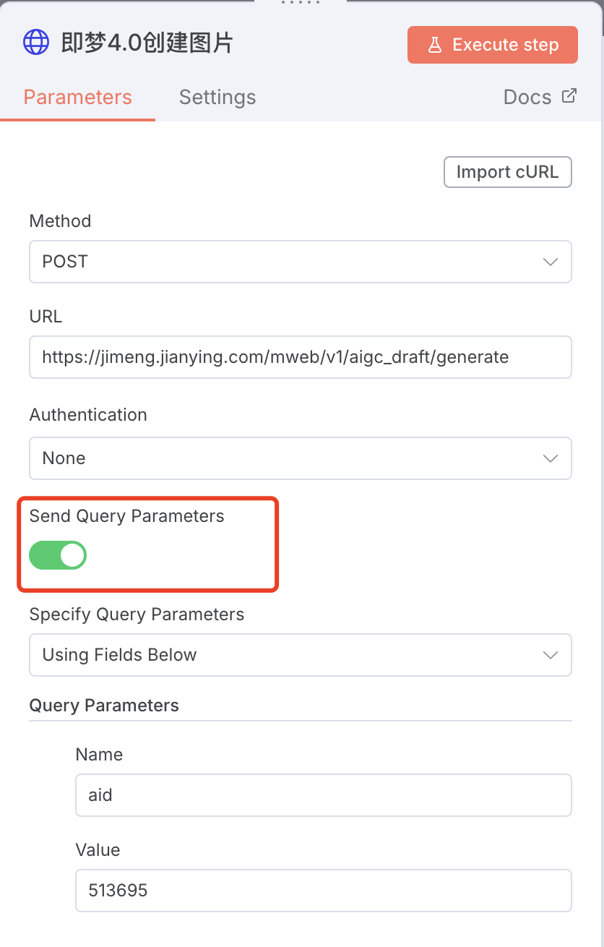Grab the dotted drag handle at panel top

(x=301, y=3)
